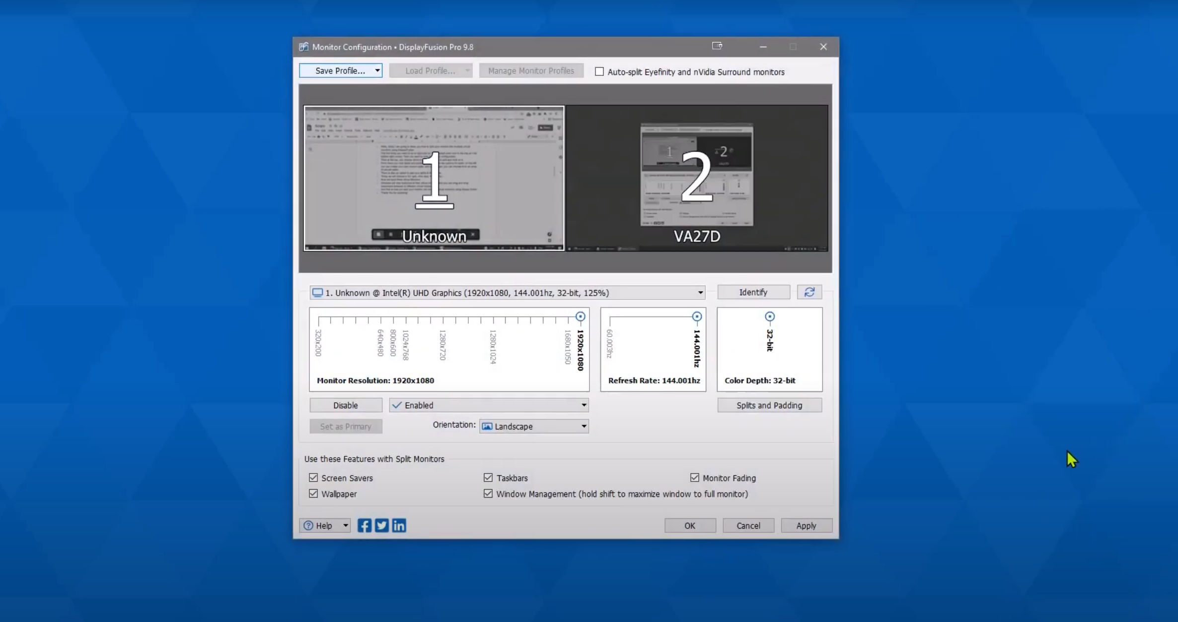The height and width of the screenshot is (622, 1178).
Task: Click the Landscape orientation picture icon
Action: point(487,427)
